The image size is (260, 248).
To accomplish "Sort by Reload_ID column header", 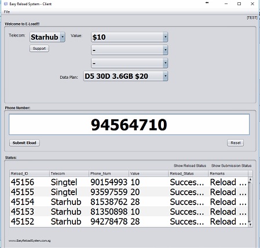I will tap(30, 173).
